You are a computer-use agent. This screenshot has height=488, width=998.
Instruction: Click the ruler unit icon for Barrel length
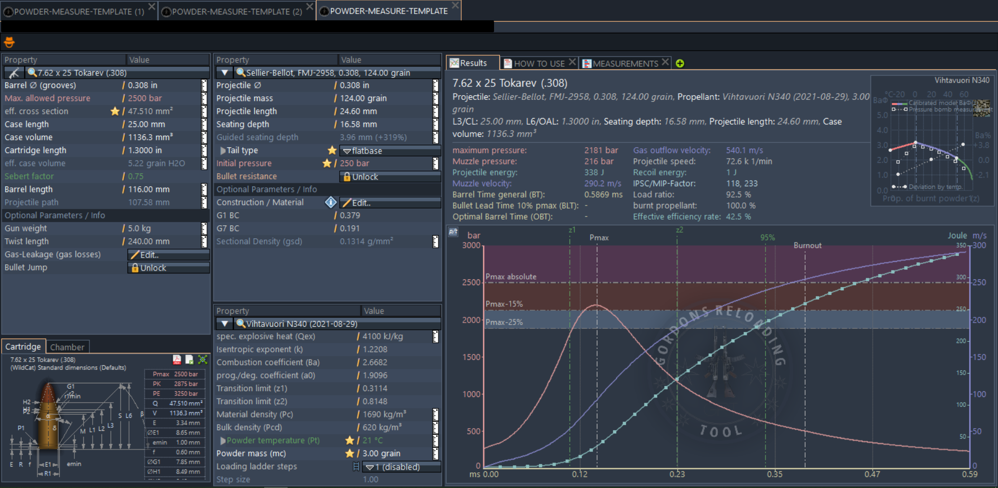(x=204, y=189)
